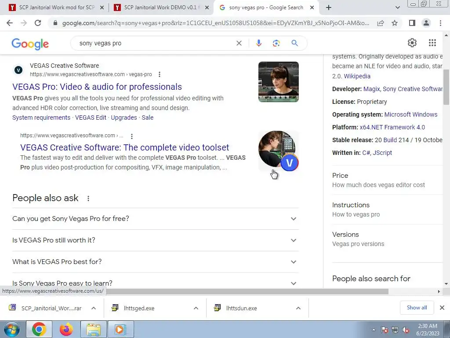Click Show all downloads button

pos(417,308)
